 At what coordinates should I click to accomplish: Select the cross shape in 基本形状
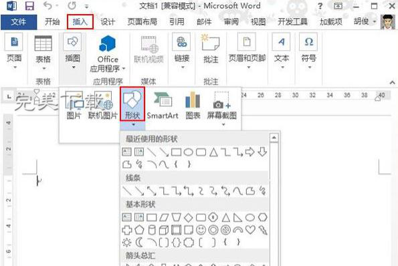click(x=127, y=230)
